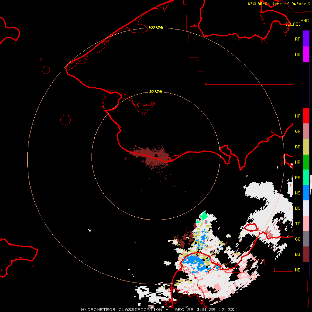Click the BD yellow legend swatch
The image size is (312, 312).
pos(306,147)
